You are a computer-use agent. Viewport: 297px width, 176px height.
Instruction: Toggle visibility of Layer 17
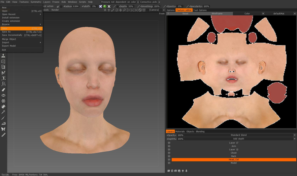(x=169, y=143)
